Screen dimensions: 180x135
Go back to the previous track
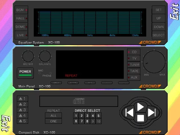pyautogui.click(x=129, y=112)
